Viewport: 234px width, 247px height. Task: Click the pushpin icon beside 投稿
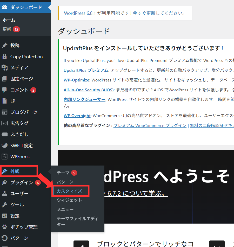click(5, 45)
